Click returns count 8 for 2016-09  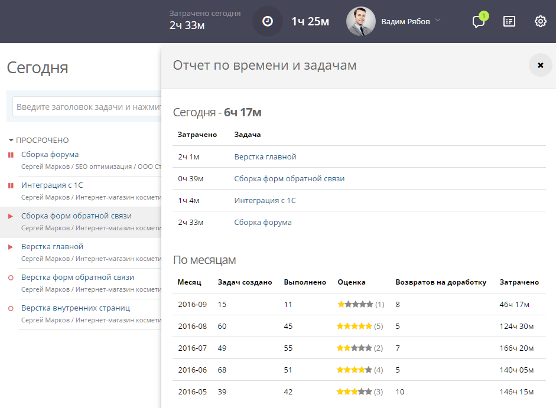click(398, 304)
